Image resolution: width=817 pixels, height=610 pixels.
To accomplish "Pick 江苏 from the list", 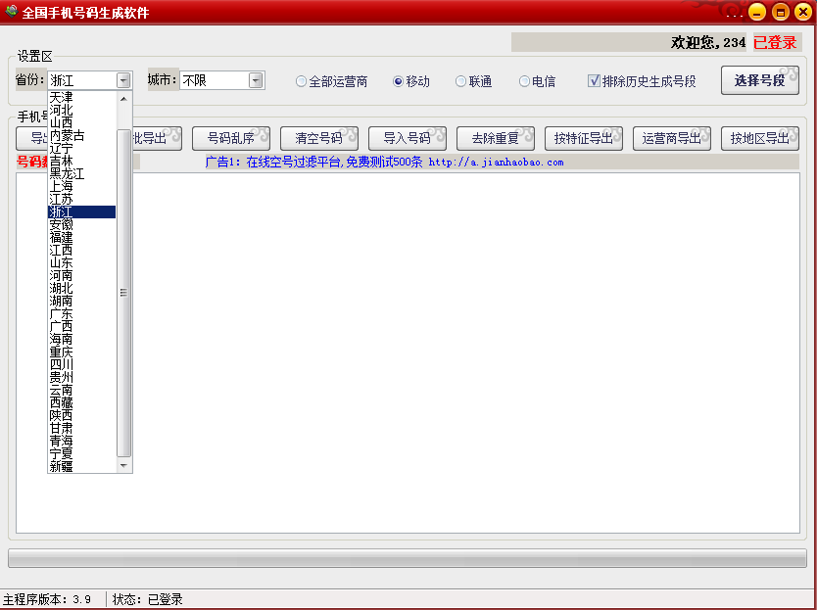I will [82, 199].
